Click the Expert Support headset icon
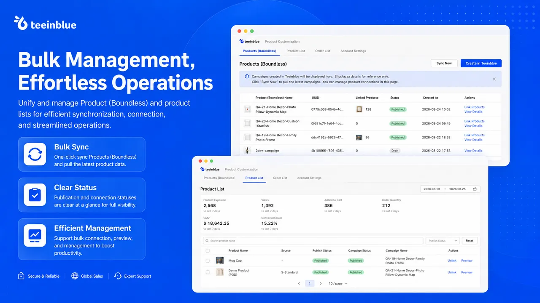This screenshot has width=540, height=303. (x=118, y=276)
